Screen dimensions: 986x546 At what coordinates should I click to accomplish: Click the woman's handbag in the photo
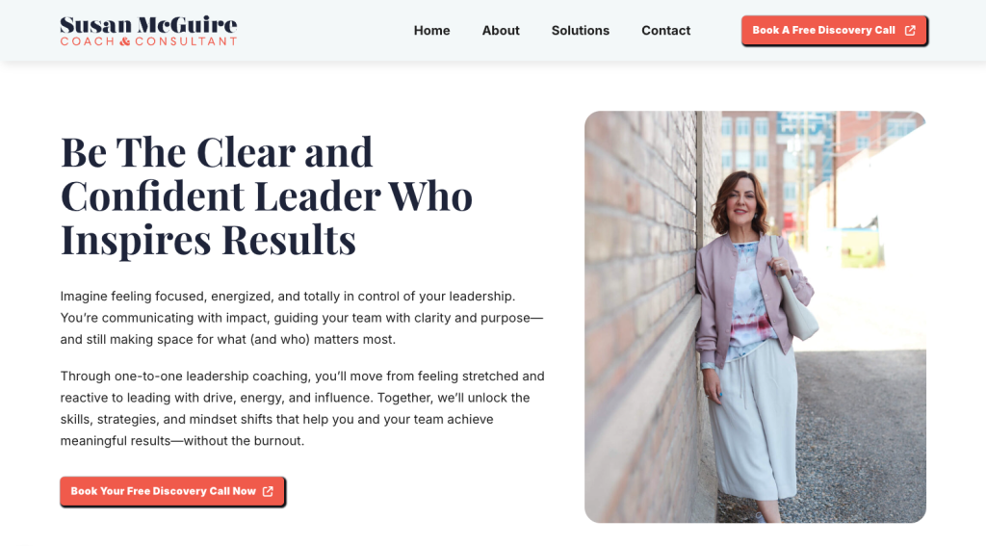point(795,302)
